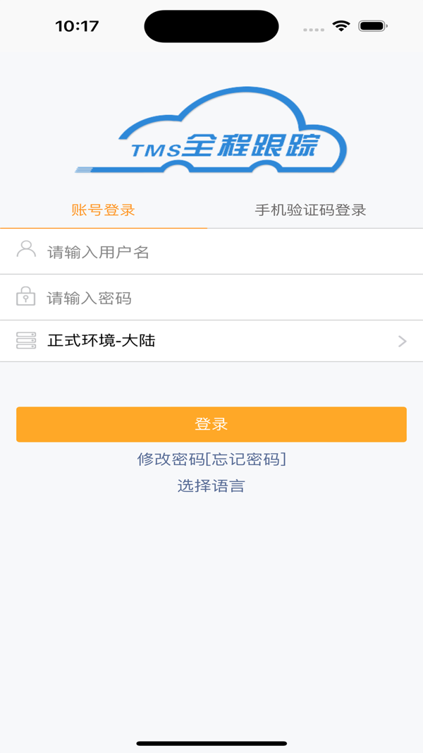423x753 pixels.
Task: Tap the server stack icon
Action: tap(26, 342)
